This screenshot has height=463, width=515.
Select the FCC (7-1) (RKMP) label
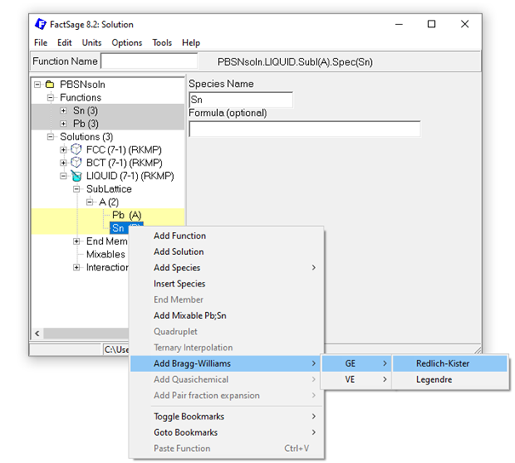tap(123, 150)
